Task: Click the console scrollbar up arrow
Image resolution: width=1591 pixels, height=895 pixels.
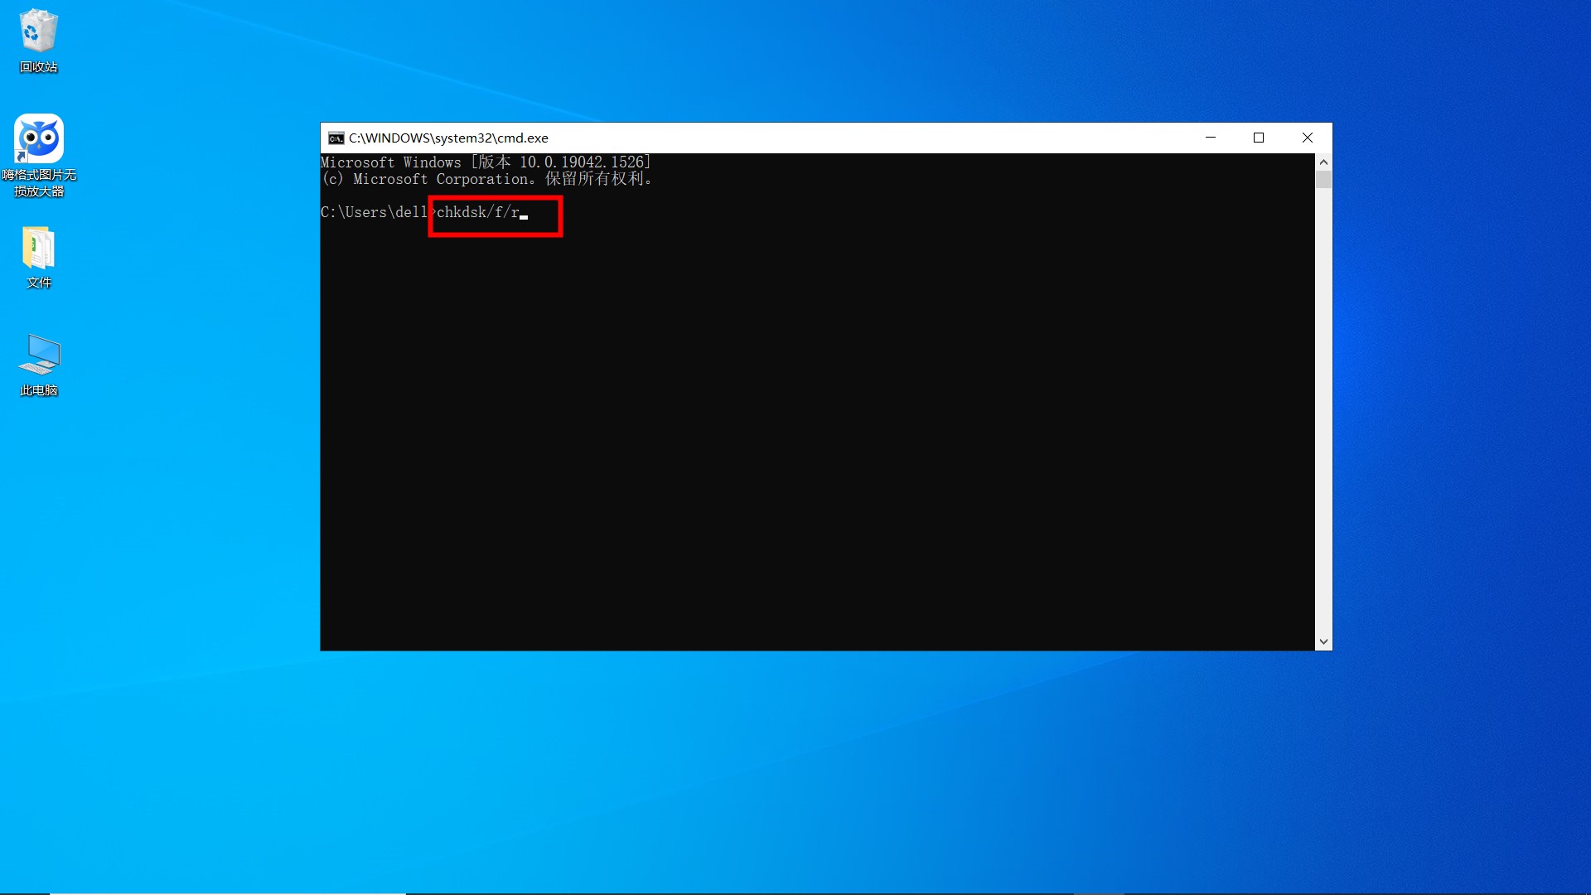Action: (x=1323, y=162)
